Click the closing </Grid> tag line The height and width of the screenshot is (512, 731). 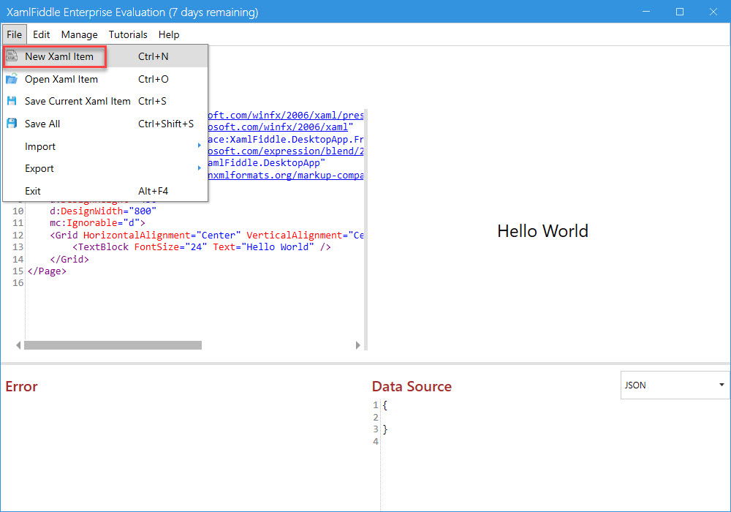point(69,259)
